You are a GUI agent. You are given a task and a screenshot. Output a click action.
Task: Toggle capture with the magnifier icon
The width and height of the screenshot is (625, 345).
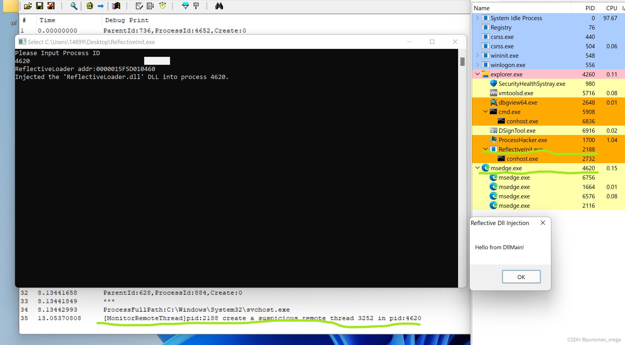(x=74, y=6)
